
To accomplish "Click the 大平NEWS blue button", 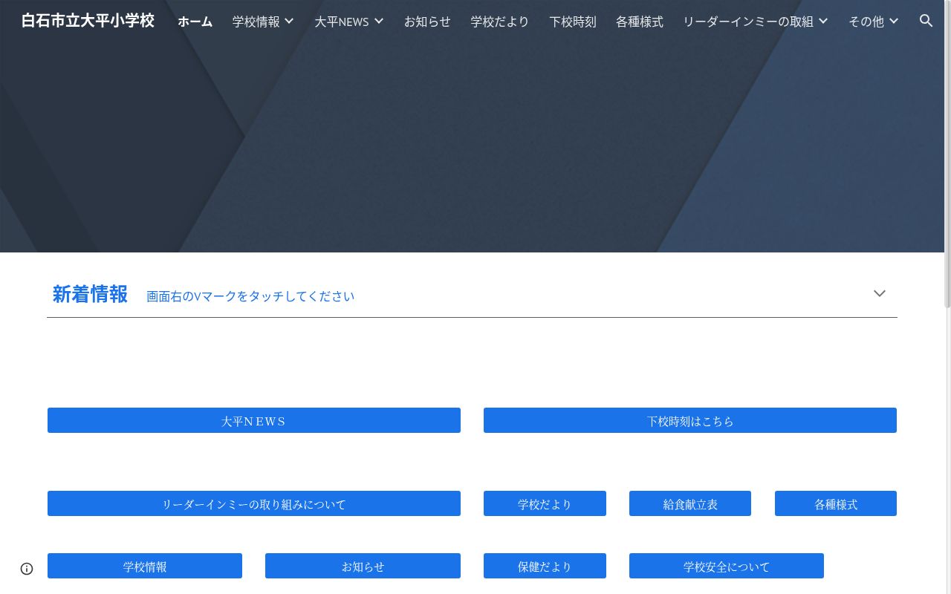I will [254, 420].
